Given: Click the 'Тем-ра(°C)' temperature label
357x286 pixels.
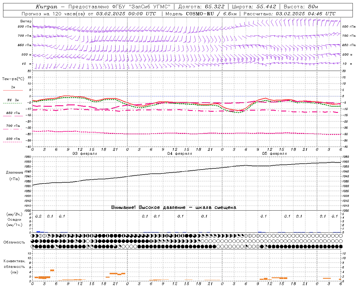Looking at the screenshot, I should pyautogui.click(x=13, y=79).
